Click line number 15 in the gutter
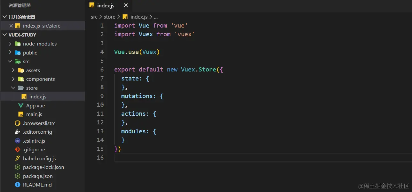The image size is (412, 192). (x=100, y=149)
